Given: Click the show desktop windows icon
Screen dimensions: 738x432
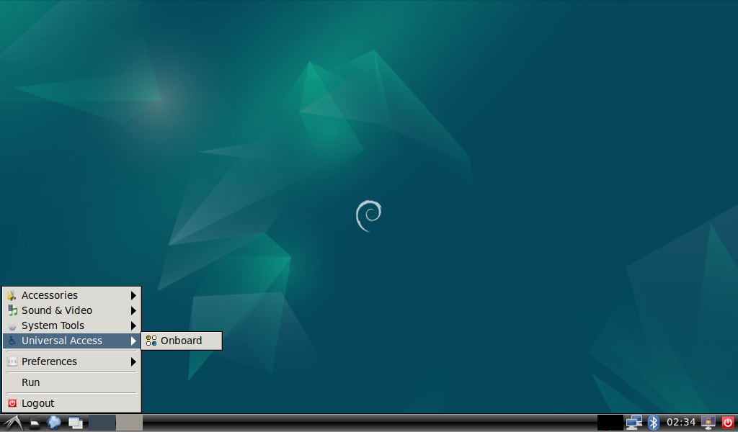Looking at the screenshot, I should tap(75, 423).
